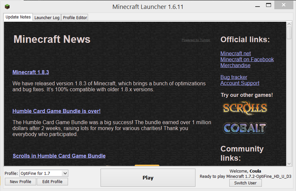
Task: Close the Minecraft Launcher window
Action: [x=284, y=5]
